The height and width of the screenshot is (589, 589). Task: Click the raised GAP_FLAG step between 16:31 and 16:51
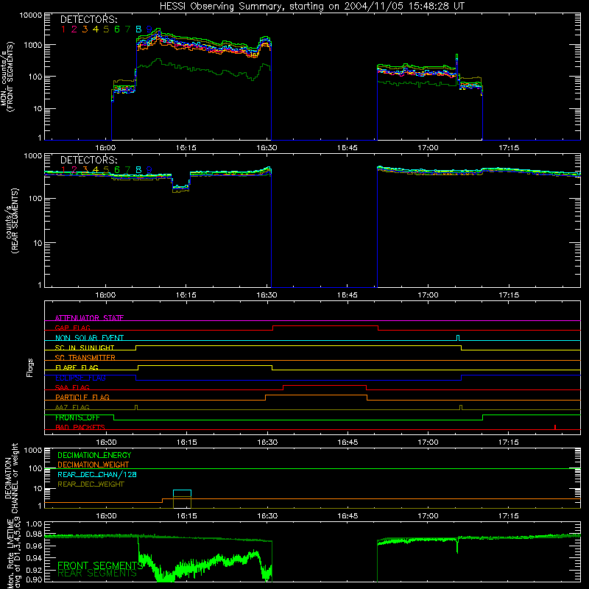point(325,326)
